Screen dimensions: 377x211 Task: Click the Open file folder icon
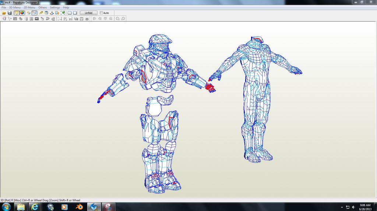click(4, 13)
